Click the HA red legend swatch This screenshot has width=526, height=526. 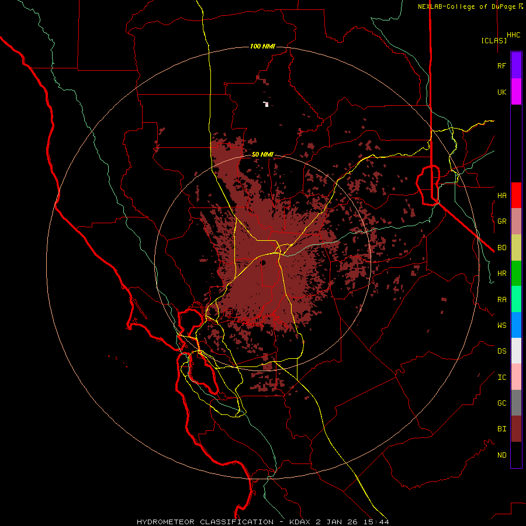coord(516,195)
